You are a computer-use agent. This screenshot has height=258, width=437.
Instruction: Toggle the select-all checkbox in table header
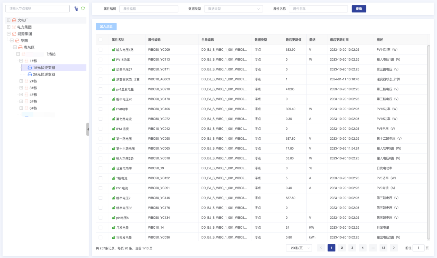click(x=101, y=40)
